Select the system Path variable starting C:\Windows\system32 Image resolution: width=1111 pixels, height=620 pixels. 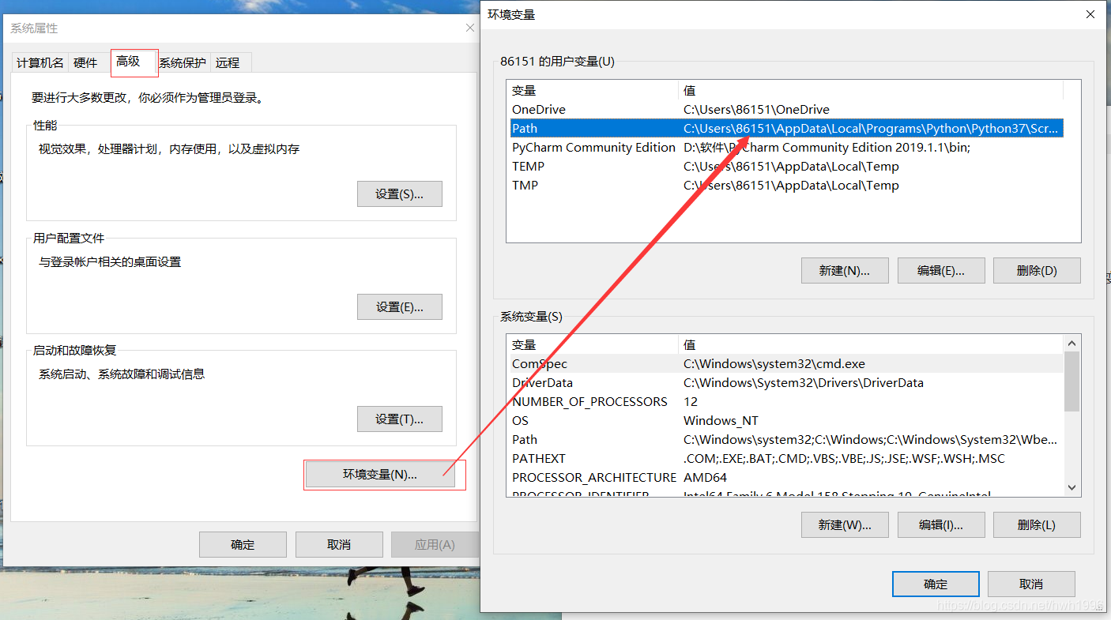click(787, 440)
